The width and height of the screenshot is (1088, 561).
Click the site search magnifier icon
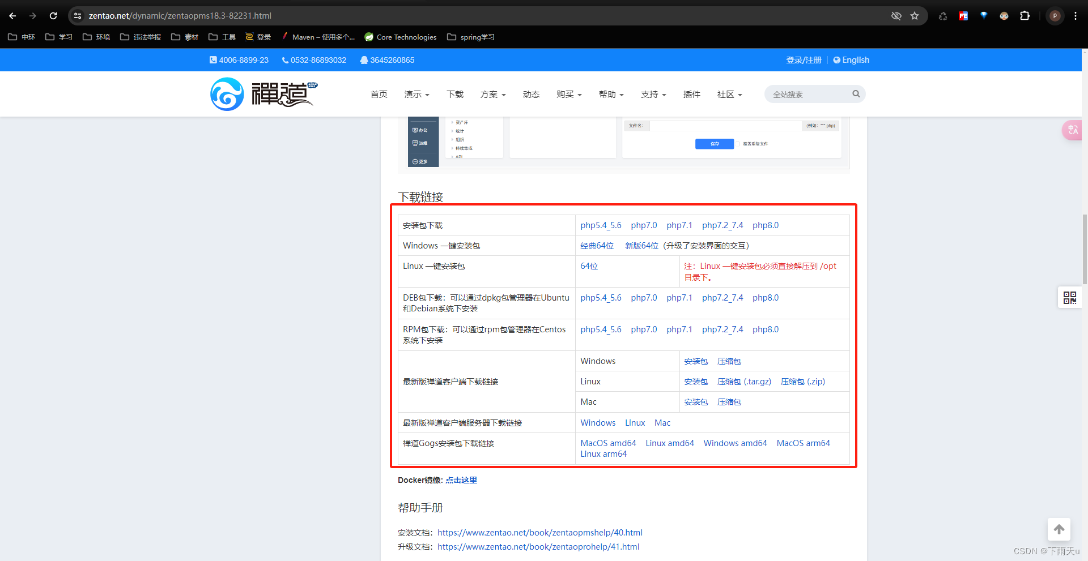tap(856, 94)
